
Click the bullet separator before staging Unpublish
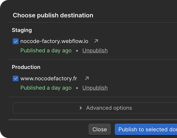(77, 51)
